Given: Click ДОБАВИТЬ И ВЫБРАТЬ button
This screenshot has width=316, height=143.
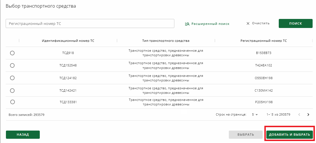Looking at the screenshot, I should (x=289, y=135).
